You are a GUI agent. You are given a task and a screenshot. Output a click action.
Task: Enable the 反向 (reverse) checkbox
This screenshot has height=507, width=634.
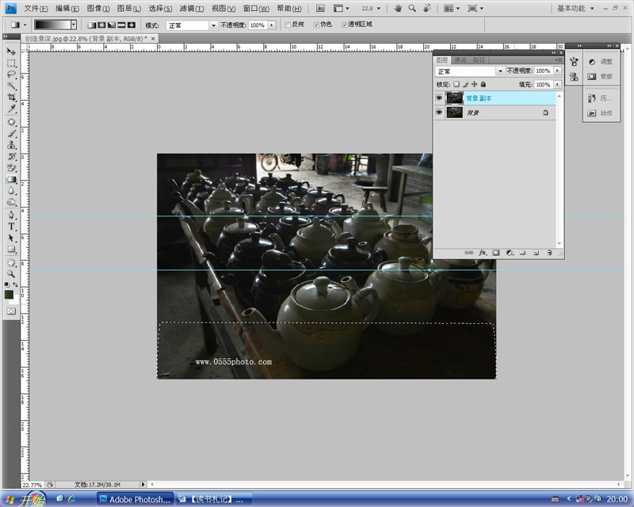tap(288, 25)
